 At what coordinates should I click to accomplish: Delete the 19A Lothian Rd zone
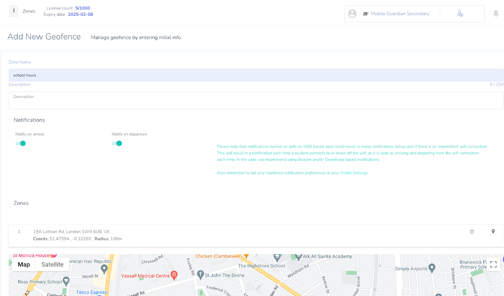pyautogui.click(x=472, y=232)
